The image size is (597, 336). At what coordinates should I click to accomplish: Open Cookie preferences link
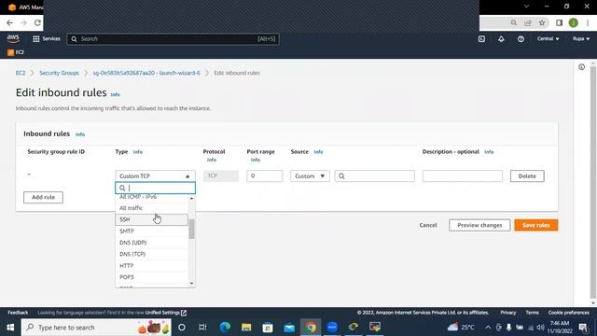[568, 313]
